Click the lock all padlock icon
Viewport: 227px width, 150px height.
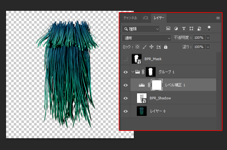165,47
